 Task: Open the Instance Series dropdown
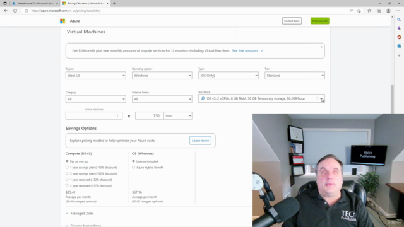(x=162, y=99)
